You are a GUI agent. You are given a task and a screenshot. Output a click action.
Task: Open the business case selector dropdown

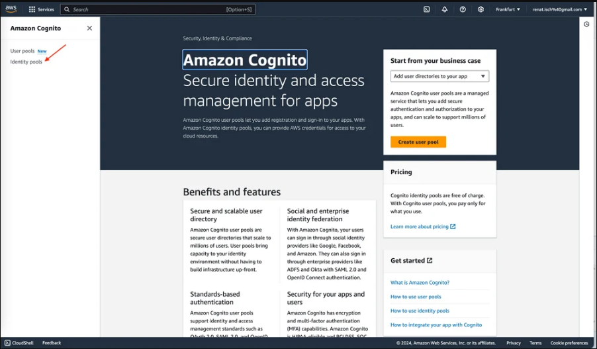point(439,76)
